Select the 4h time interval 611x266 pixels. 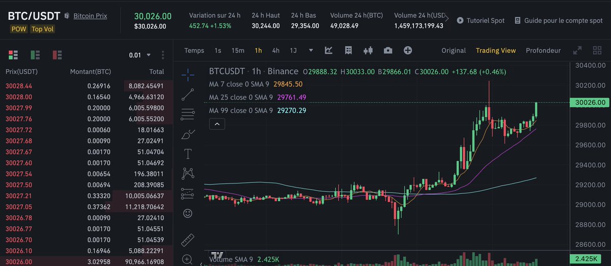(x=276, y=50)
